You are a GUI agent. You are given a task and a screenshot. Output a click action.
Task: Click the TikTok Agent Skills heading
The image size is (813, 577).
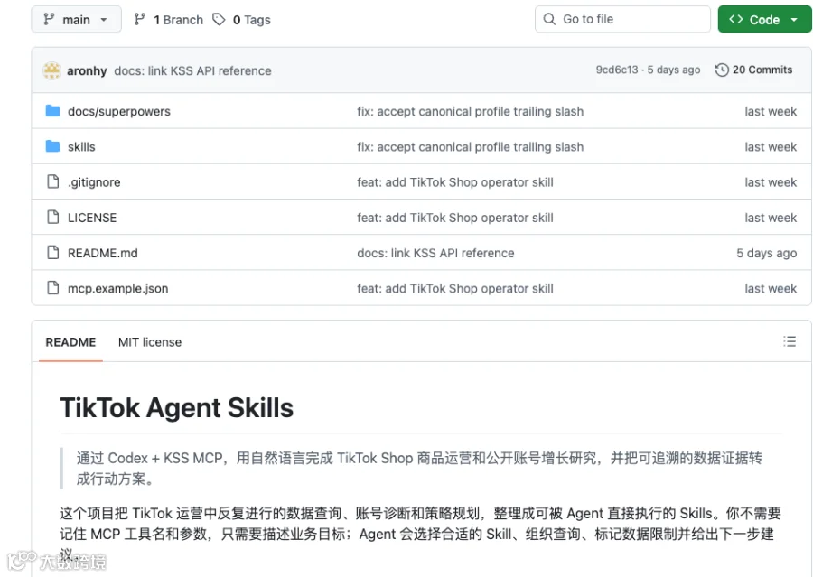176,407
